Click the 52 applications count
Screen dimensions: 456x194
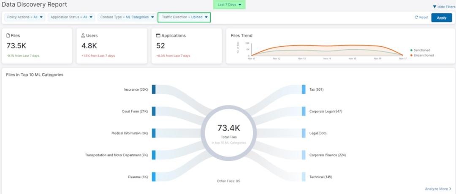[x=160, y=45]
